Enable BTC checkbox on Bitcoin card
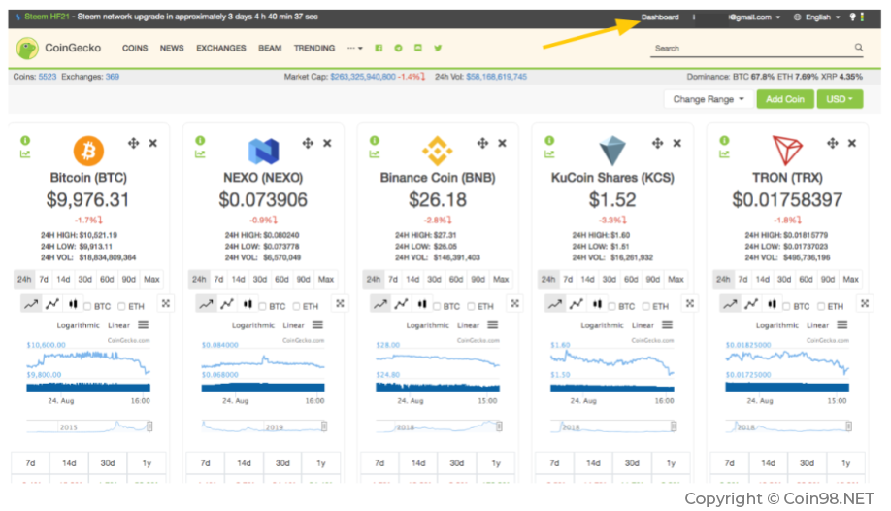This screenshot has height=511, width=891. 87,307
